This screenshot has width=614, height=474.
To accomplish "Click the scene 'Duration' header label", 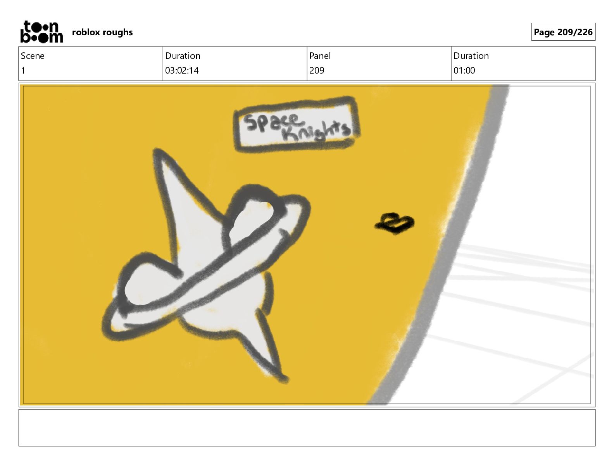I will coord(183,56).
